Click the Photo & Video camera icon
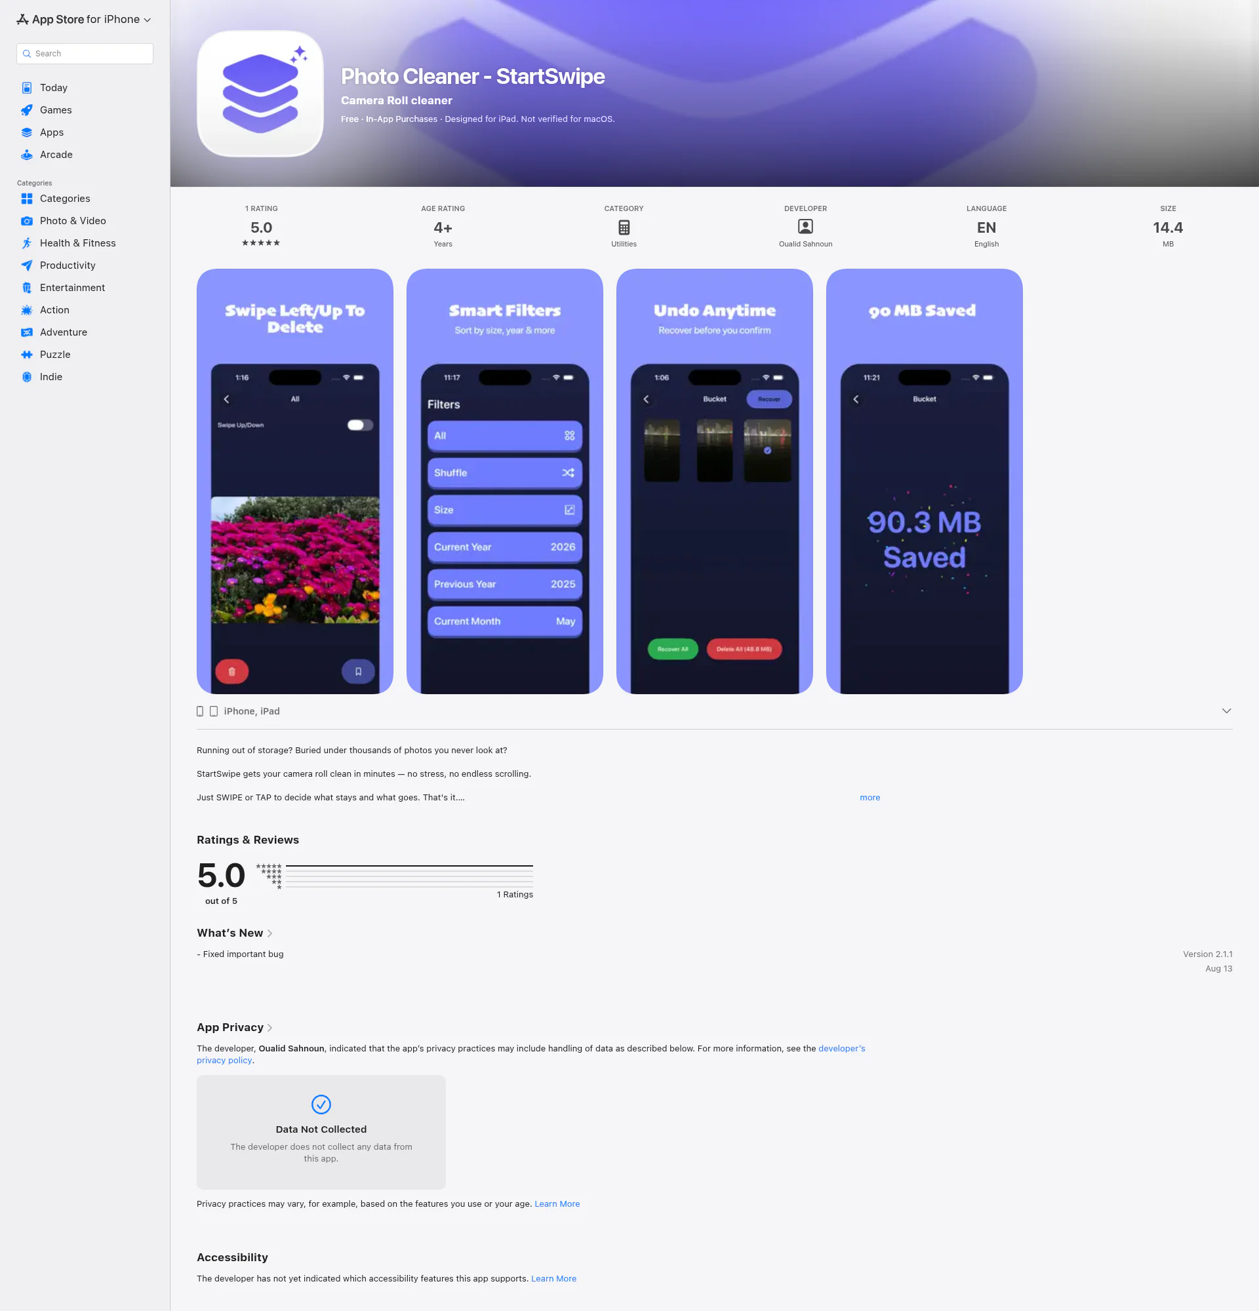 tap(27, 221)
